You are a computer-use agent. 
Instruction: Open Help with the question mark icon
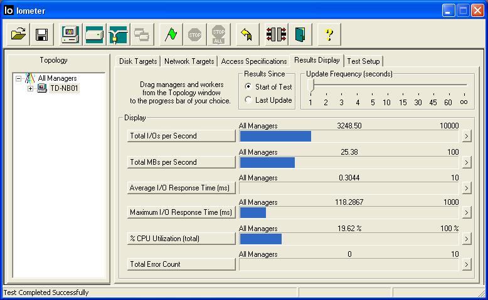(329, 34)
